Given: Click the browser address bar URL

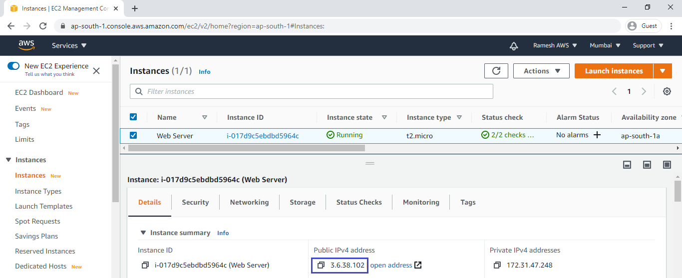Looking at the screenshot, I should 198,26.
